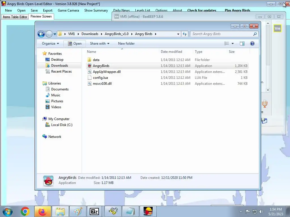Click New folder in the toolbar
Viewport: 290px width, 217px height.
pyautogui.click(x=126, y=44)
